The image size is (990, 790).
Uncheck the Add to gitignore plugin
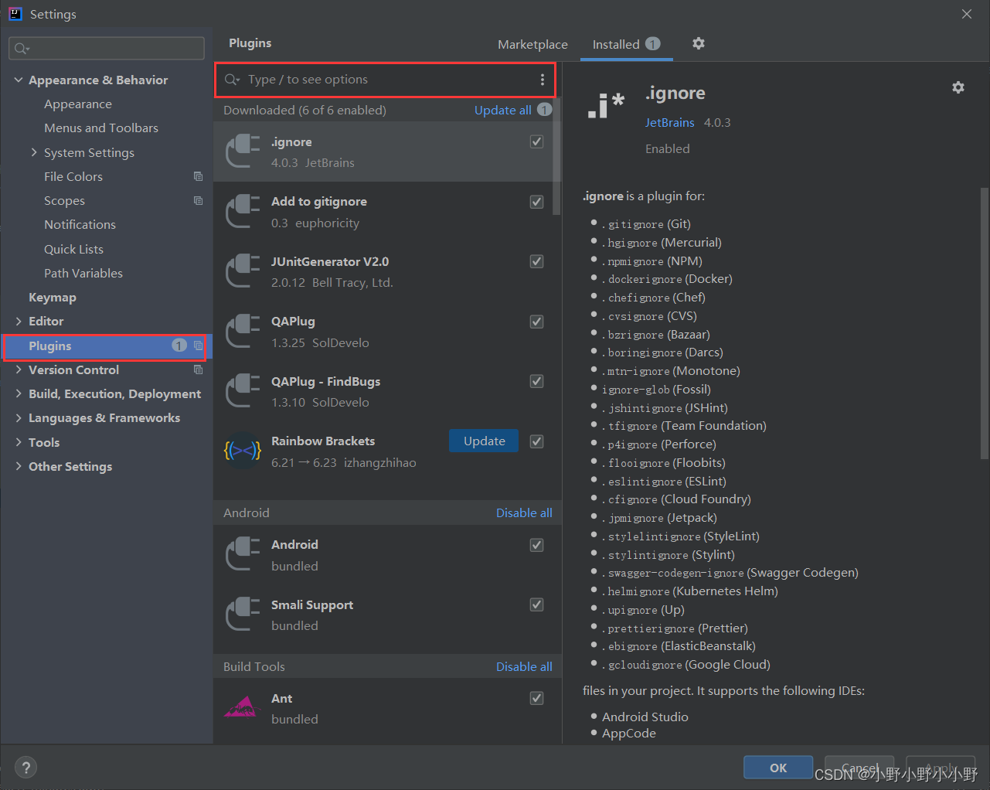click(536, 202)
